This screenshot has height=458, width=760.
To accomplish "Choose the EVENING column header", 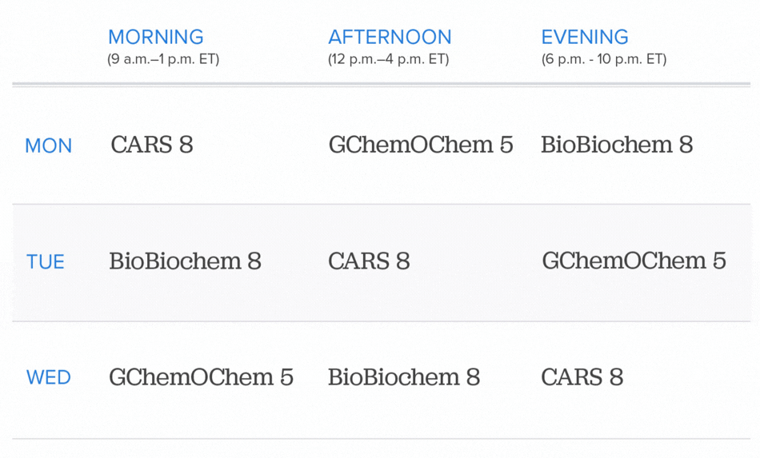I will [585, 37].
